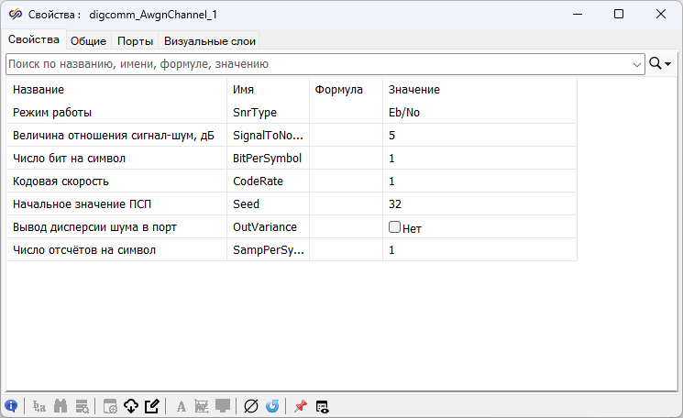This screenshot has width=683, height=418.
Task: Click the blue circular reset arrow icon
Action: (x=272, y=406)
